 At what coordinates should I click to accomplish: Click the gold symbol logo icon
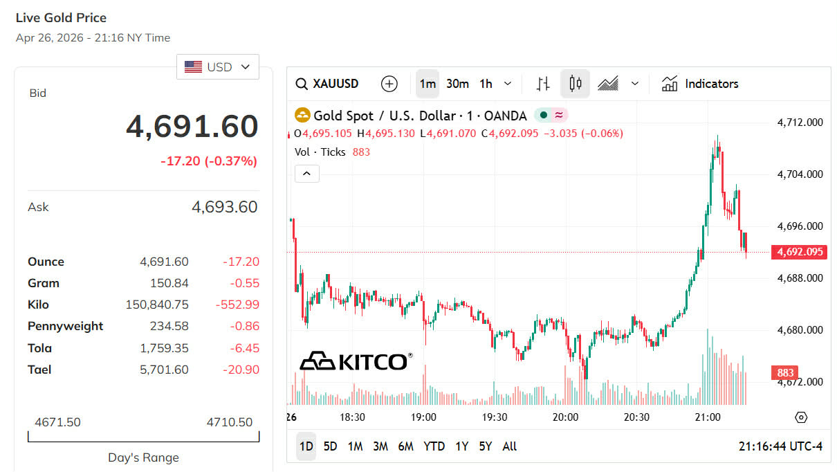pyautogui.click(x=302, y=116)
